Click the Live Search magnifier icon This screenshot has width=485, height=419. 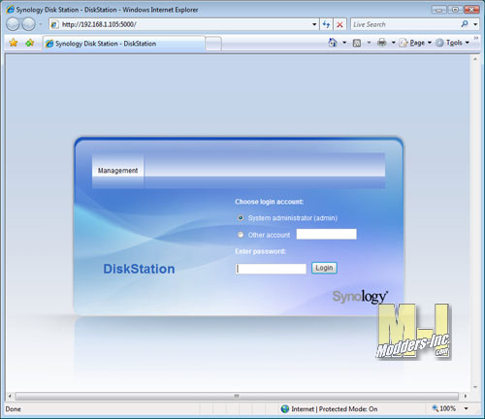(465, 24)
